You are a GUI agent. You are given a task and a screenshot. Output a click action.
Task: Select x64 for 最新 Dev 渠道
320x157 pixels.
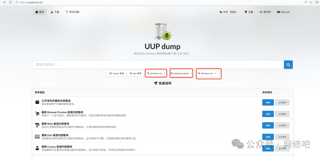(x=268, y=137)
